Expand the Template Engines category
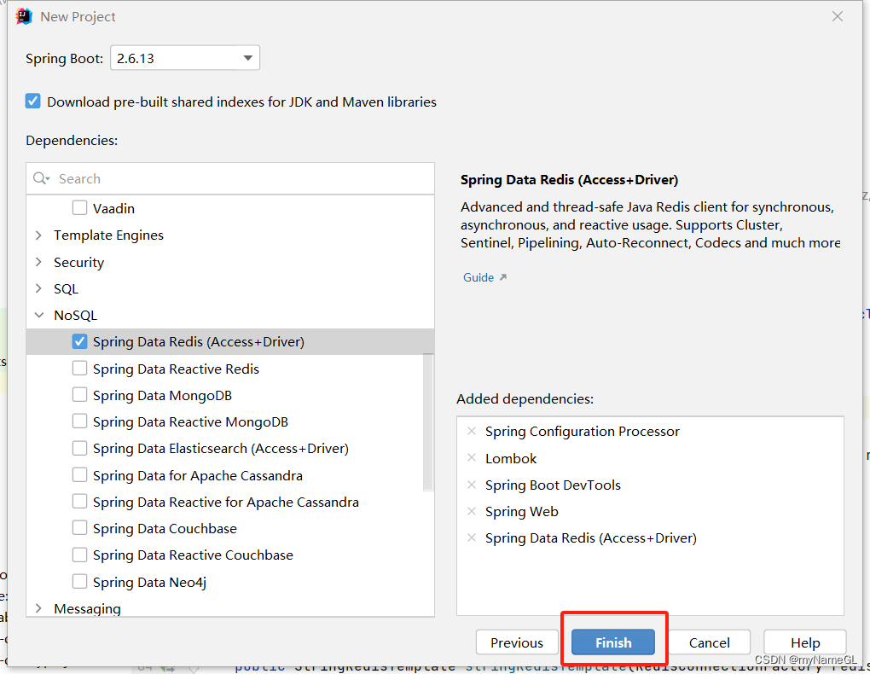This screenshot has height=674, width=870. tap(38, 235)
